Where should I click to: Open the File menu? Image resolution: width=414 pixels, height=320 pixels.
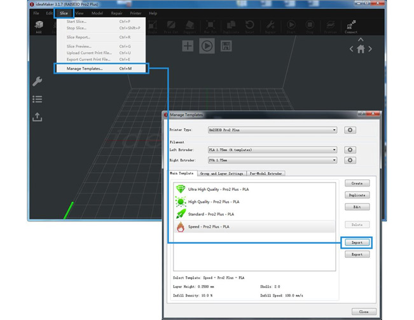coord(36,13)
